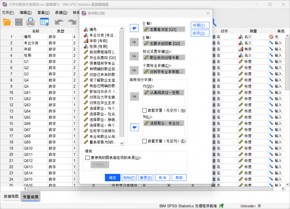Click the redo arrow toolbar icon
290x209 pixels.
pyautogui.click(x=72, y=22)
